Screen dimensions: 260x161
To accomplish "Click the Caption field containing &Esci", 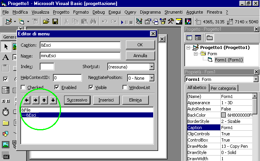I will click(80, 45).
